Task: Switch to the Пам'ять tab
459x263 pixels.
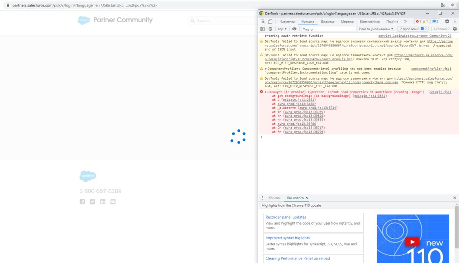Action: point(392,21)
